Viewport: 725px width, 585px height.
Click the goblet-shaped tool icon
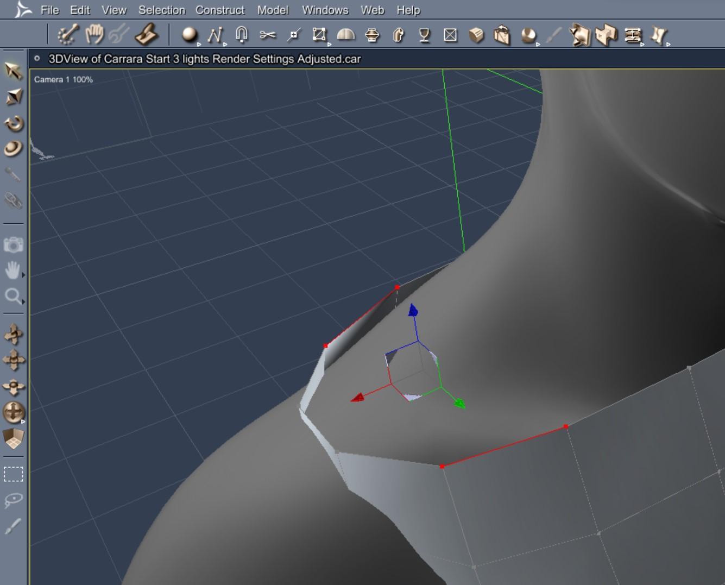point(424,35)
